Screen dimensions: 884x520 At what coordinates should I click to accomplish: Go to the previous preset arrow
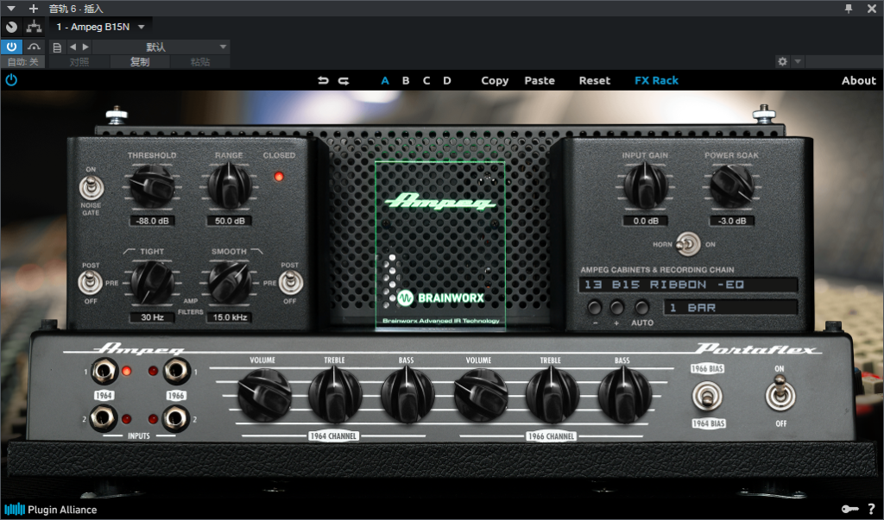coord(73,47)
